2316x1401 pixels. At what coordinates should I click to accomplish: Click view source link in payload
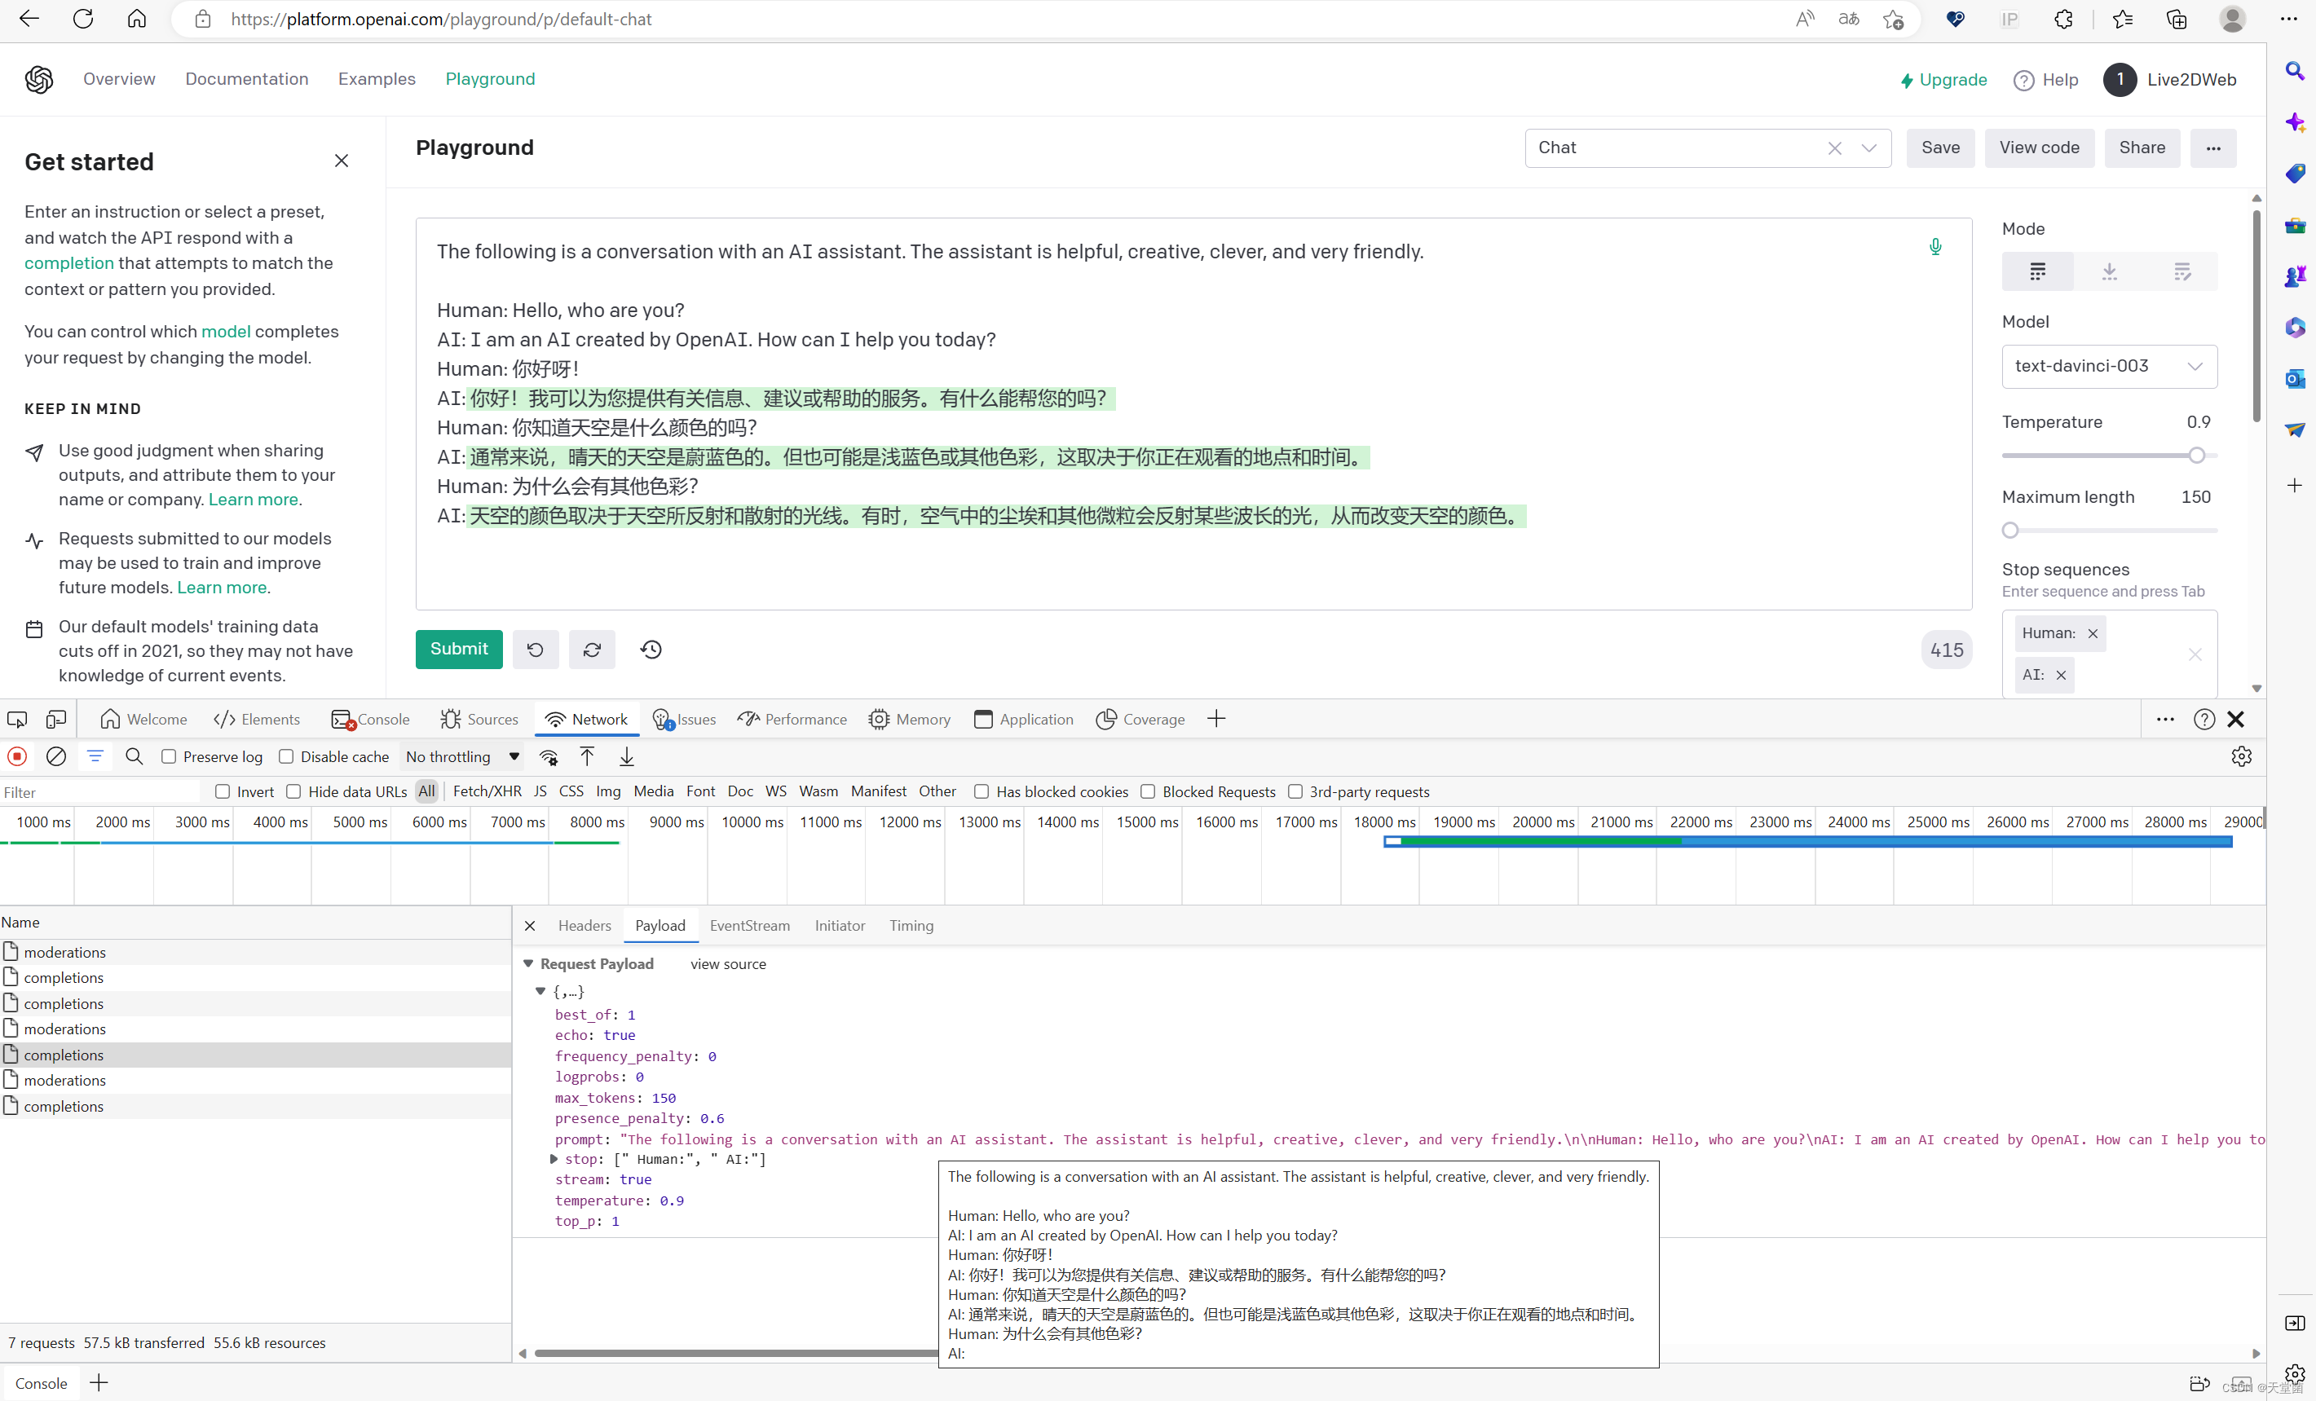point(727,964)
